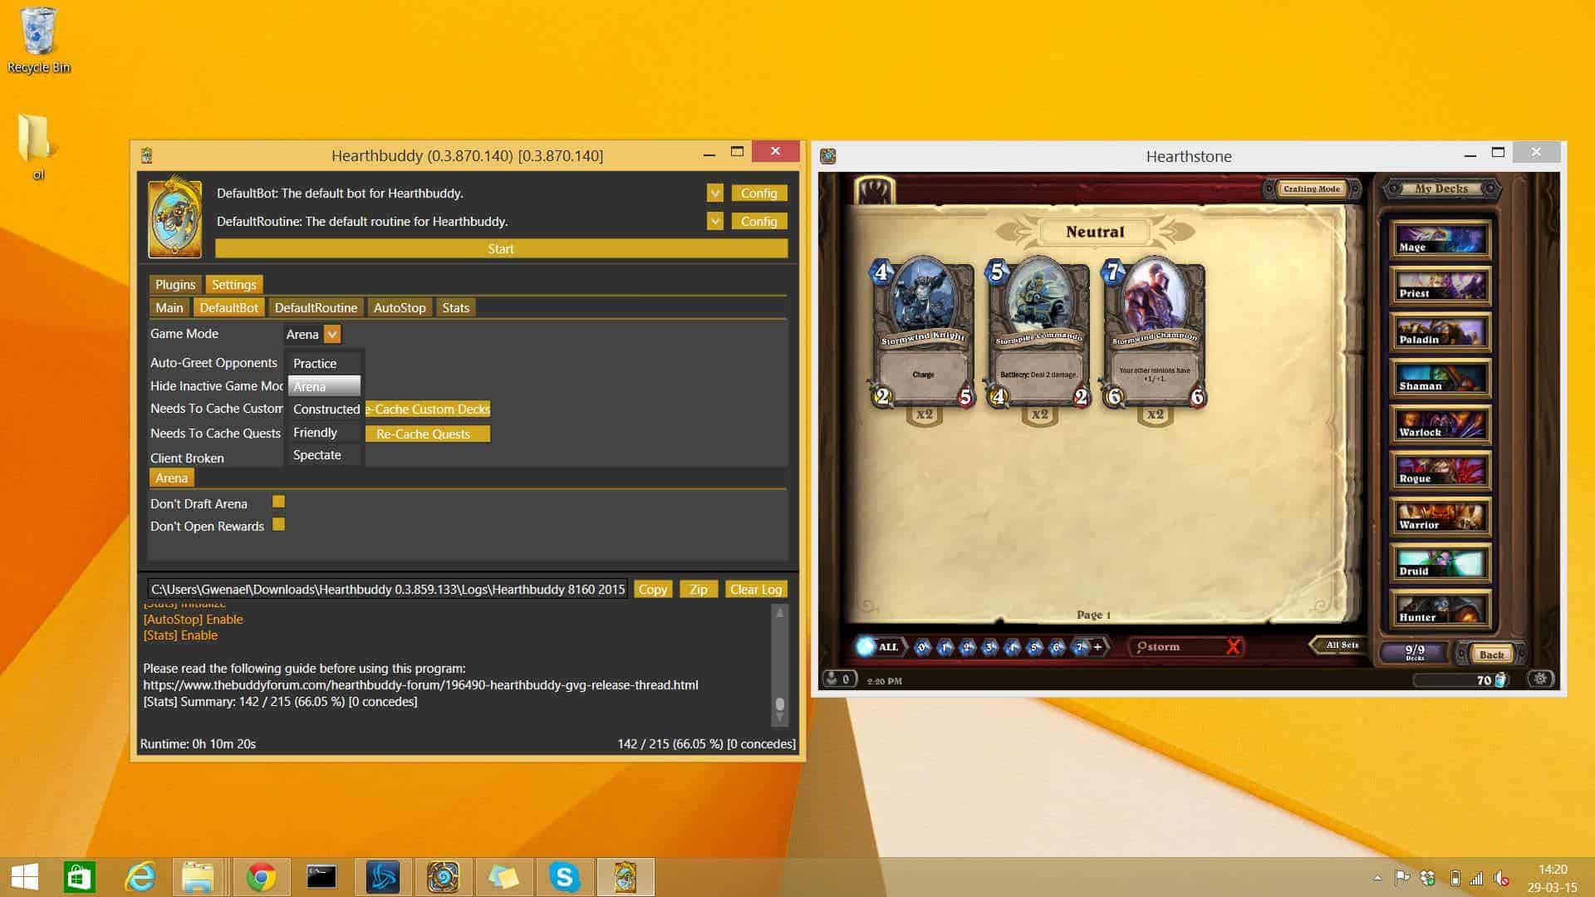The height and width of the screenshot is (897, 1595).
Task: Clear the storm search with red X
Action: click(1234, 646)
